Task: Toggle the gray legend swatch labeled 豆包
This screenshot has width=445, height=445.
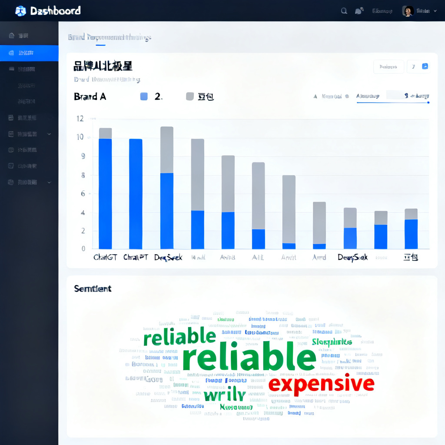Action: 190,96
